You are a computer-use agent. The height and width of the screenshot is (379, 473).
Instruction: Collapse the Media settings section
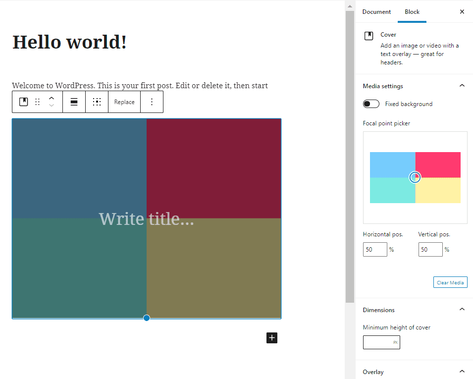(462, 85)
